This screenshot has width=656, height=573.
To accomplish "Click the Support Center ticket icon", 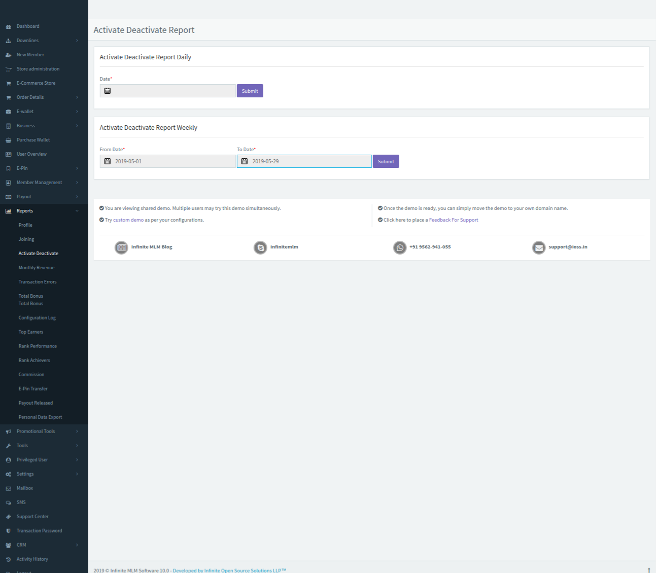I will click(8, 517).
